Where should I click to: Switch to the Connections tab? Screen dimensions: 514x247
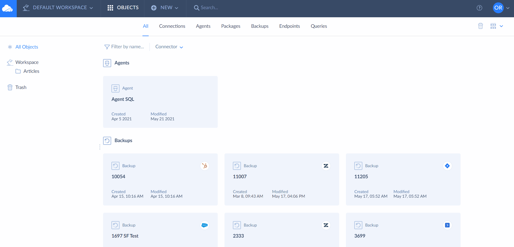[172, 26]
